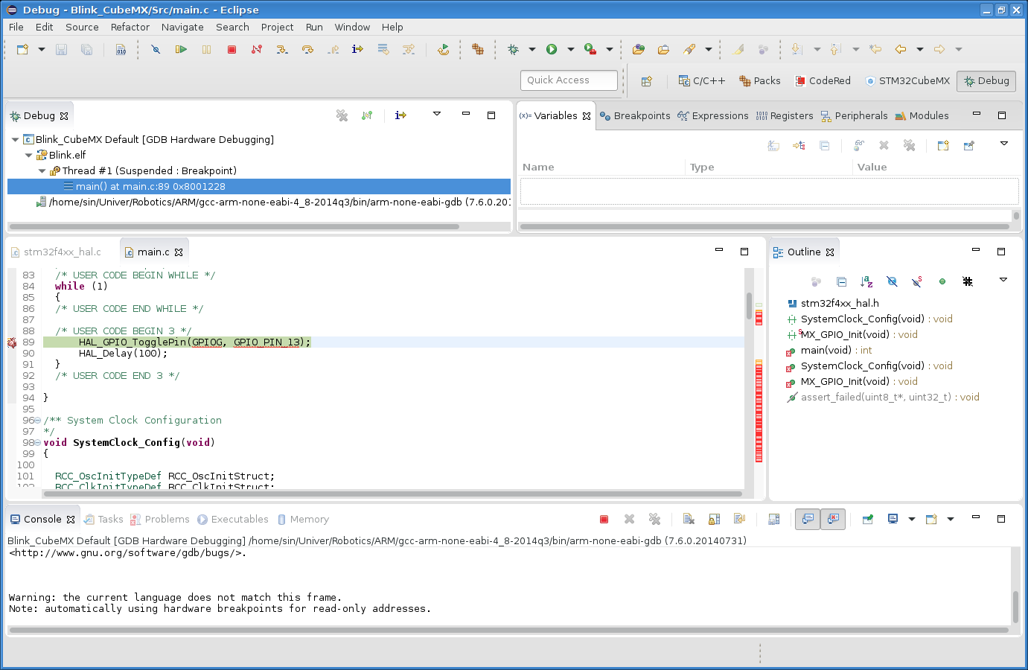Click the green Run button icon
Viewport: 1028px width, 670px height.
click(552, 49)
